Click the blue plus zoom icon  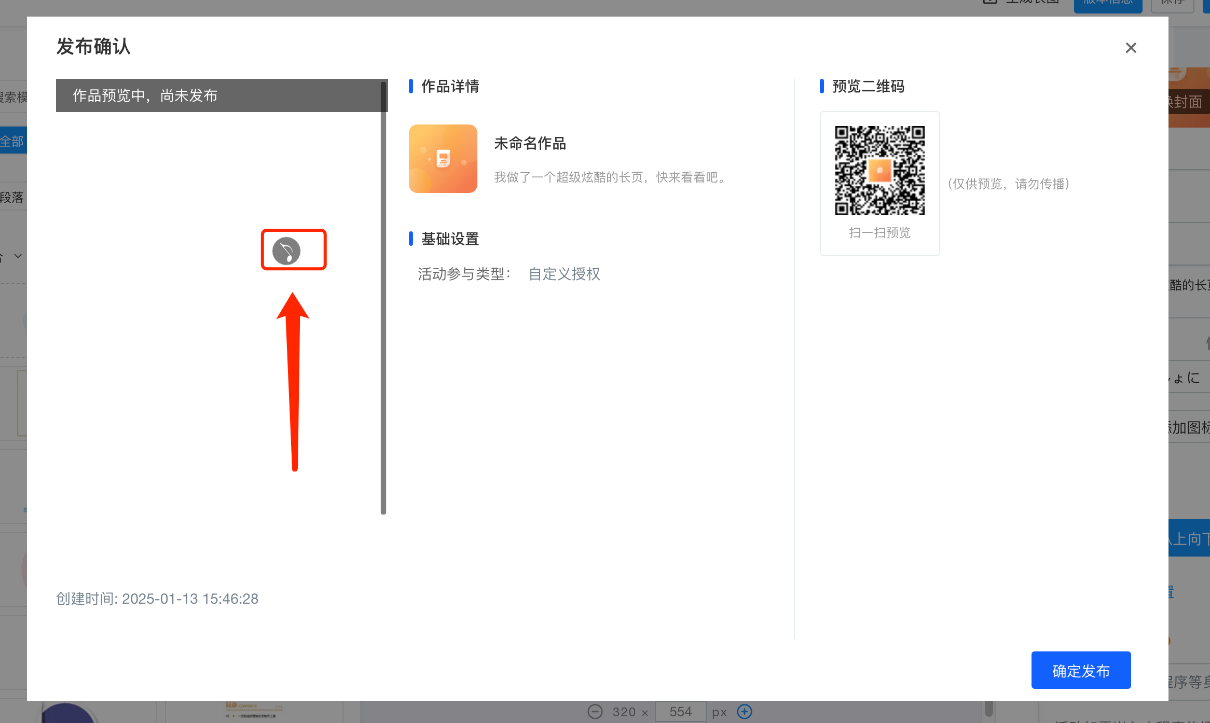coord(745,712)
